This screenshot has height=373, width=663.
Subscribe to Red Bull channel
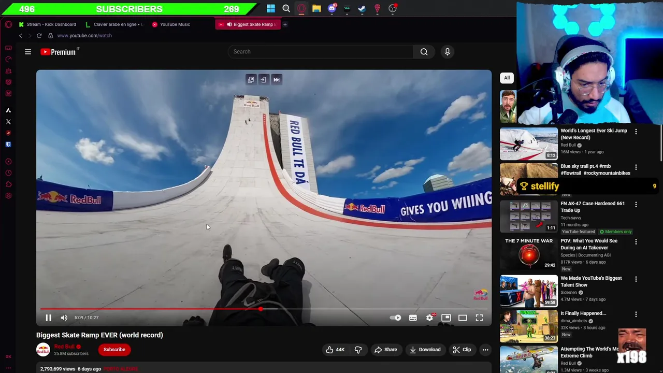tap(114, 350)
